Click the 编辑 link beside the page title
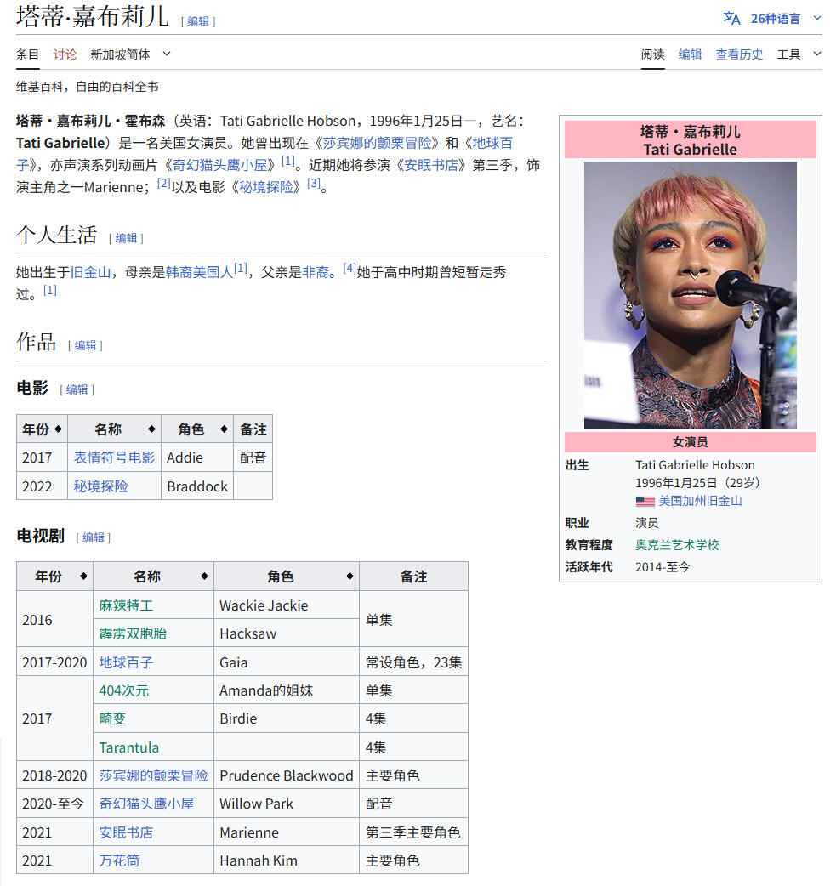 pyautogui.click(x=198, y=21)
